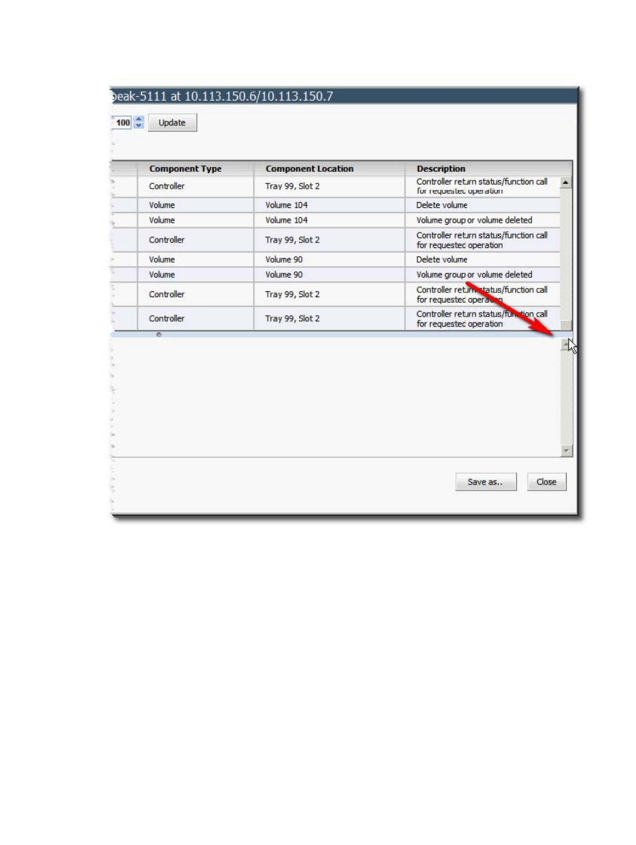Click Tray 99, Slot 2 between Volume 104 and Volume 90 rows

point(292,240)
